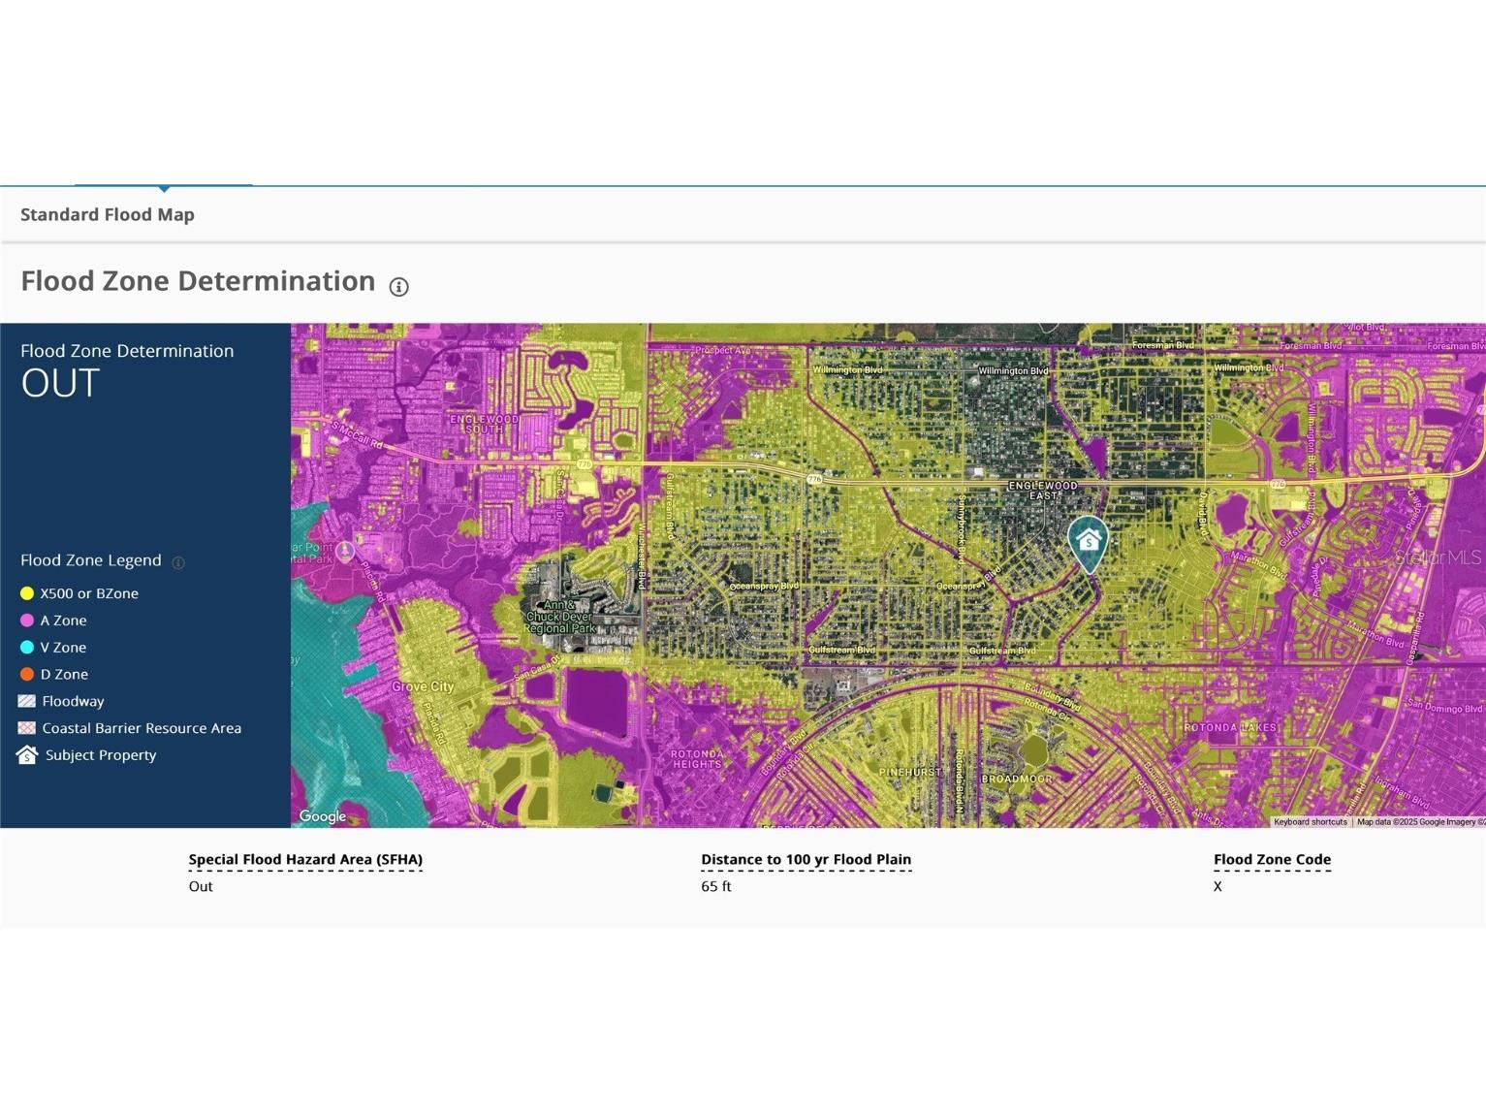
Task: Expand the Special Flood Hazard Area (SFHA) tooltip
Action: coord(305,859)
